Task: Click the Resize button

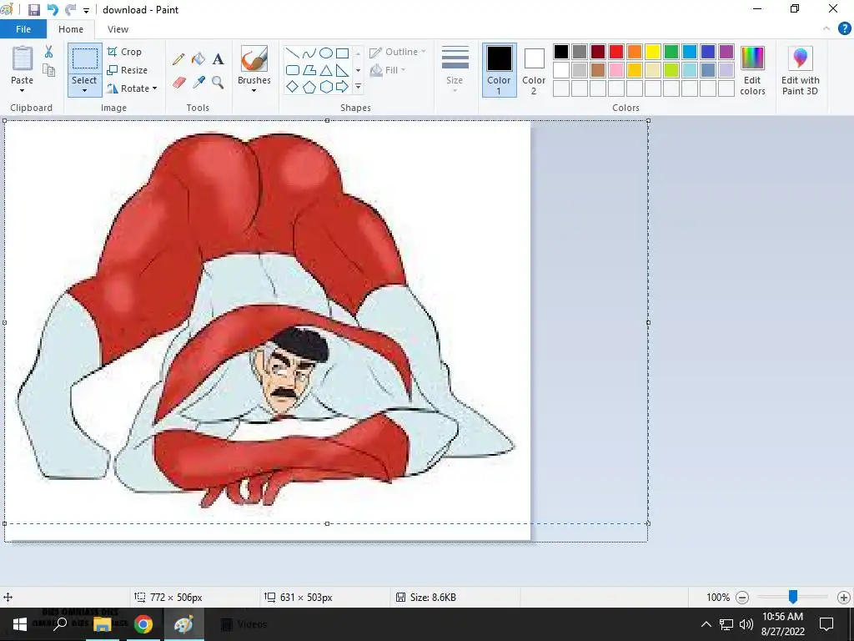Action: pyautogui.click(x=128, y=70)
